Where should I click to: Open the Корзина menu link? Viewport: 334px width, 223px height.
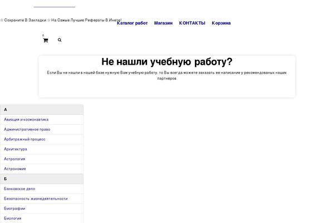(x=221, y=23)
